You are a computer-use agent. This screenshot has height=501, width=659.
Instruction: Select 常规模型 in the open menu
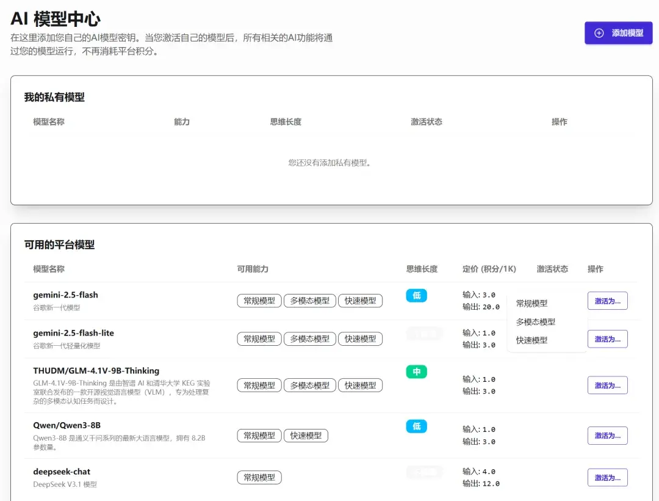click(x=531, y=303)
